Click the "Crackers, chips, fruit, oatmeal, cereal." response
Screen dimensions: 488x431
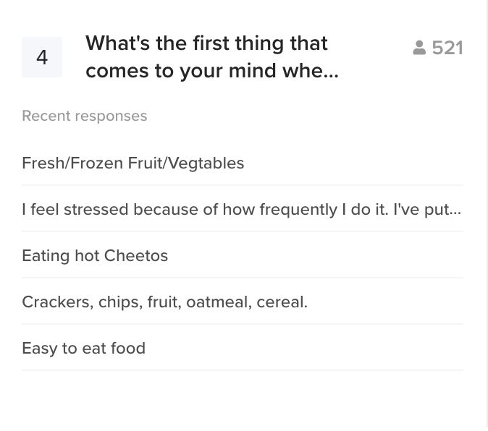point(165,302)
